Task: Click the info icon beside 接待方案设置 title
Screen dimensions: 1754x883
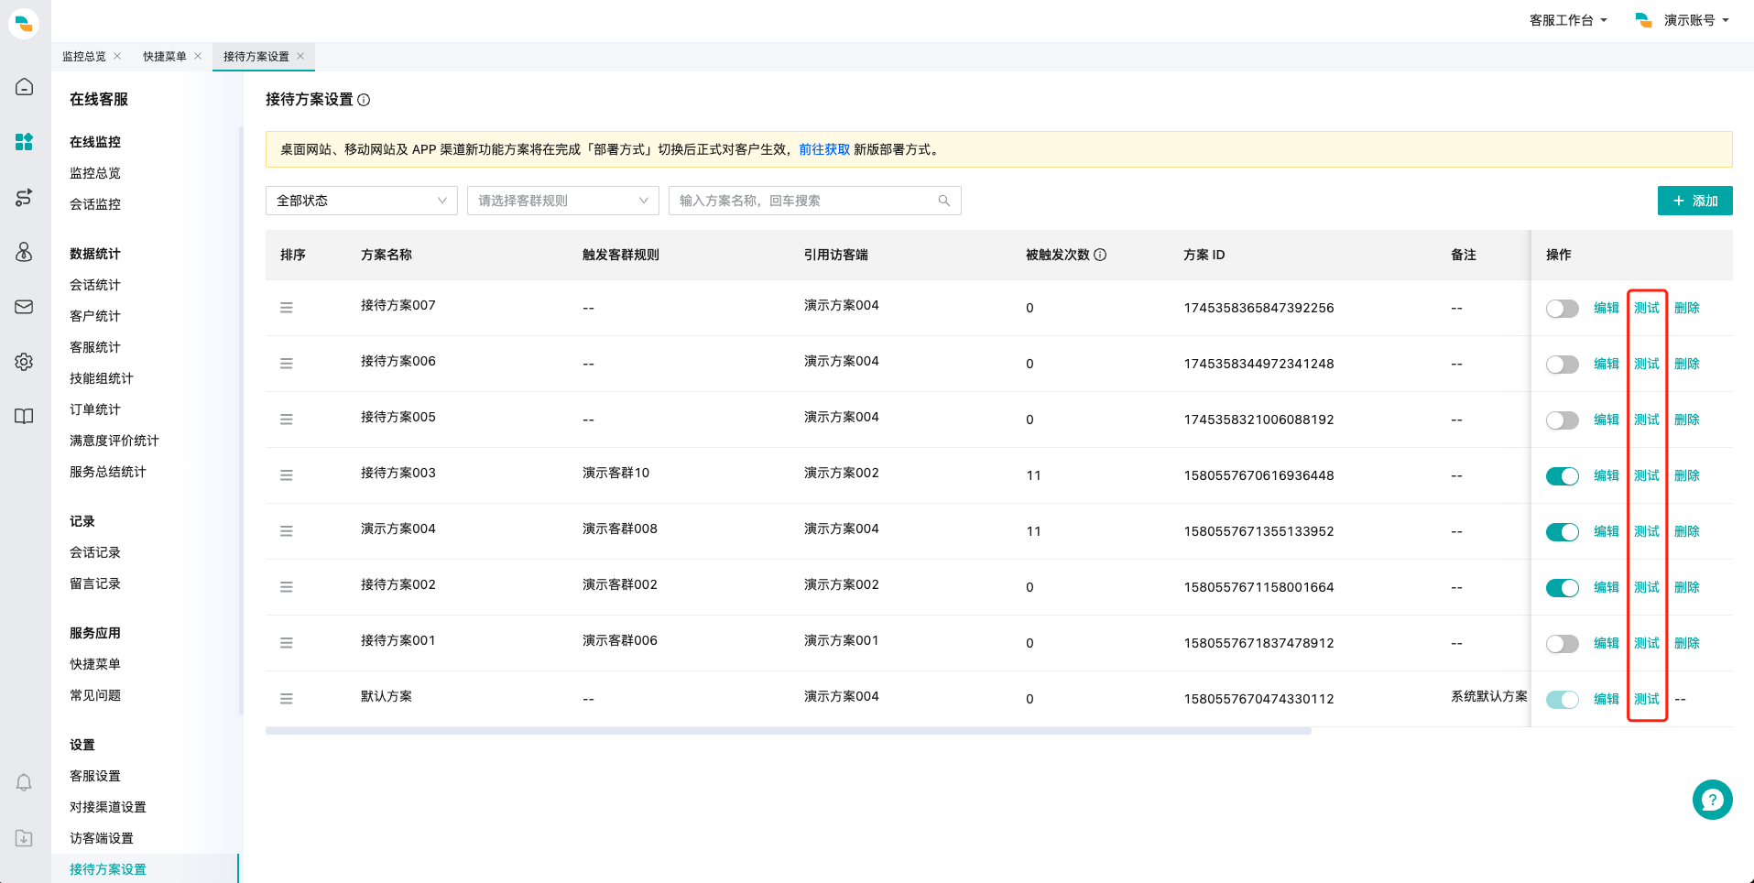Action: (x=364, y=100)
